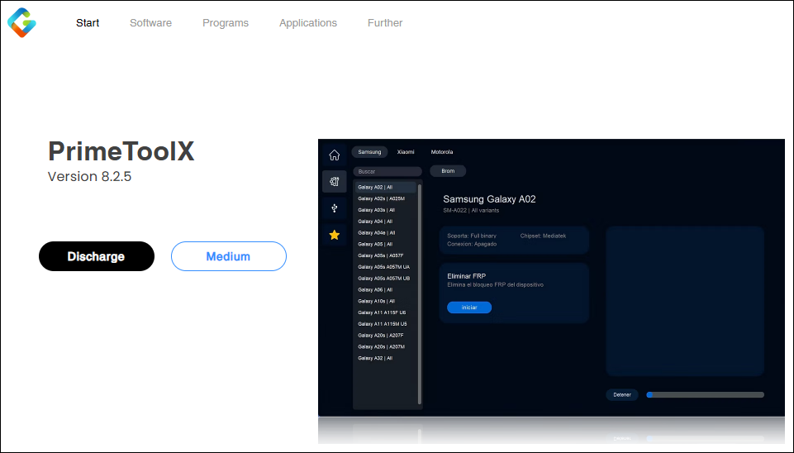Screen dimensions: 794x453
Task: Select the Samsung brand tab
Action: (x=369, y=152)
